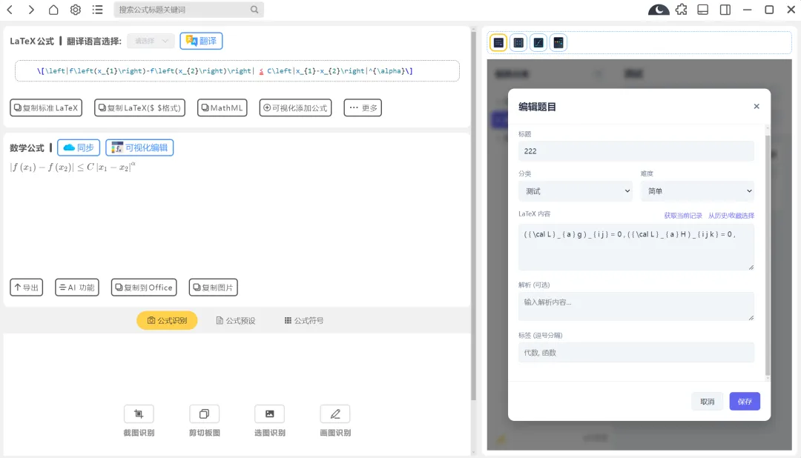This screenshot has height=458, width=801.
Task: Click the left panel vertical scrollbar
Action: click(473, 214)
